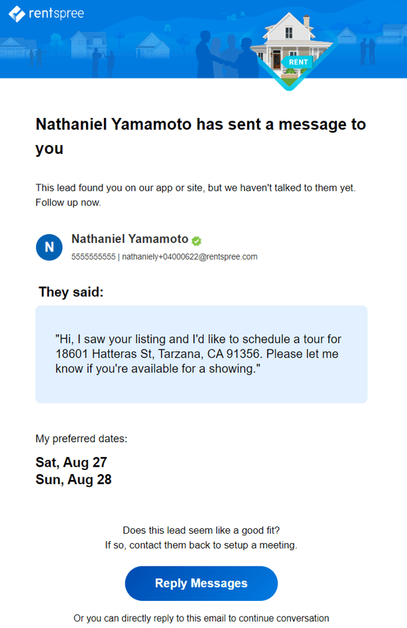Click the rentspree wordmark text in header

point(57,14)
